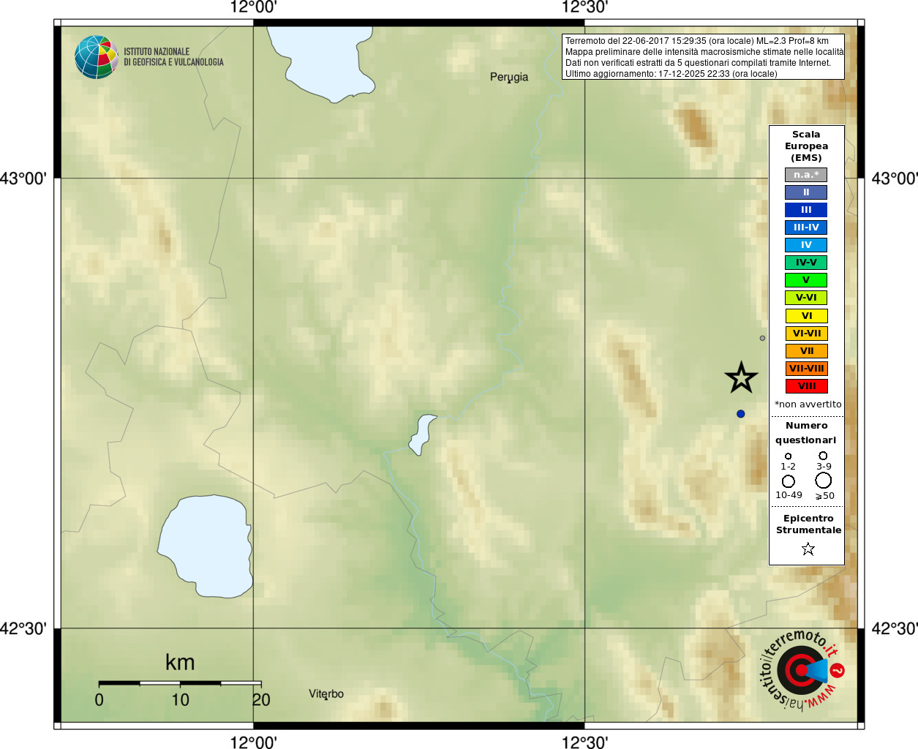
Task: Select the III intensity swatch
Action: click(806, 210)
